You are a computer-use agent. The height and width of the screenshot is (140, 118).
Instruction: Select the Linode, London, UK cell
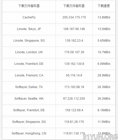[29, 52]
